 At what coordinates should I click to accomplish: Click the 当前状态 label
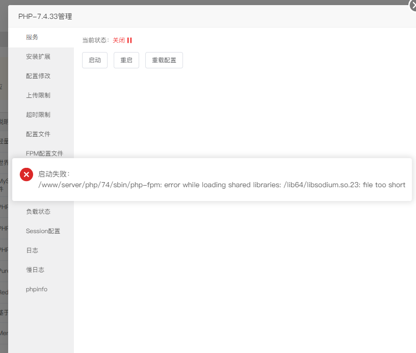click(95, 40)
